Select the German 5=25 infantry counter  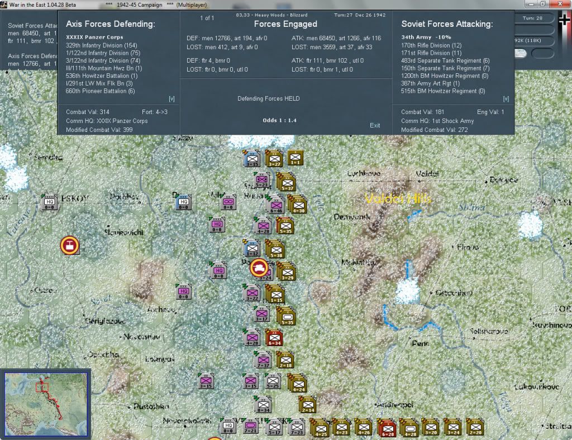pos(273,381)
